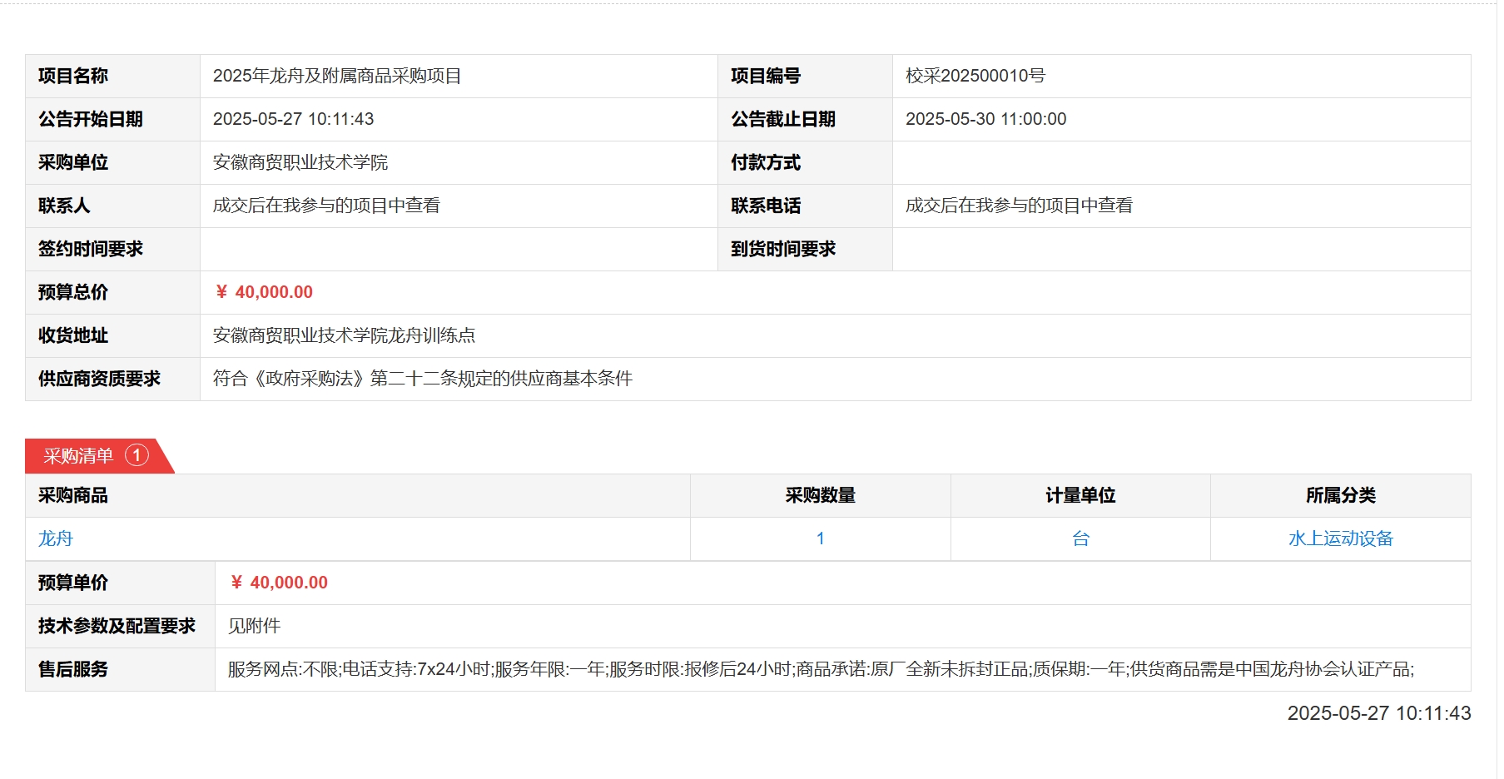The image size is (1504, 779).
Task: Click the supplier qualification requirement text
Action: (423, 379)
